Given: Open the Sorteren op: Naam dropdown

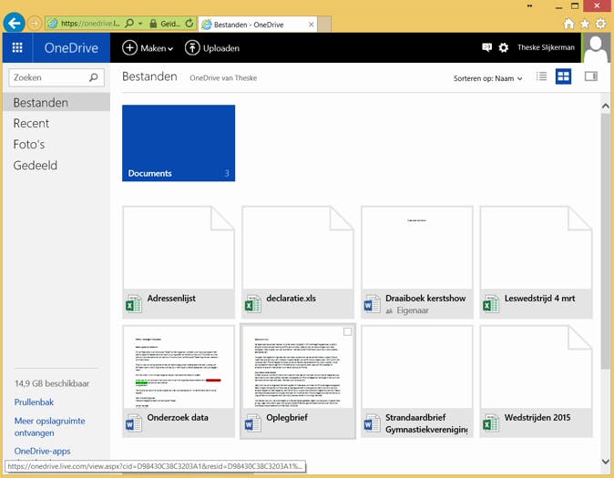Looking at the screenshot, I should (488, 78).
